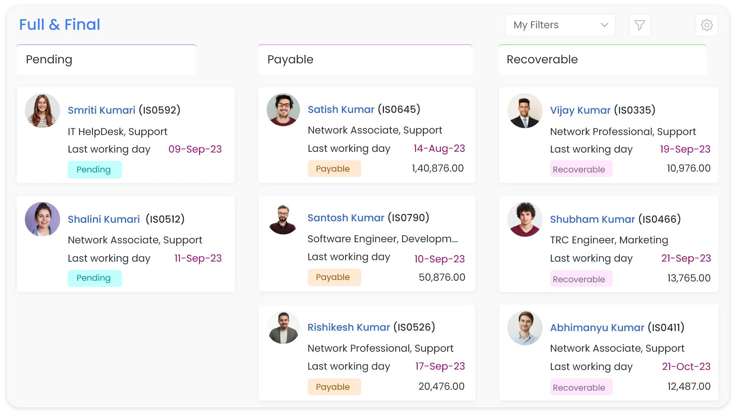Open Rishikesh Kumar's employee name link
The height and width of the screenshot is (415, 736).
(349, 327)
